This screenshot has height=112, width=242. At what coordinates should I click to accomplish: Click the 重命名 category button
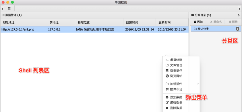click(216, 22)
